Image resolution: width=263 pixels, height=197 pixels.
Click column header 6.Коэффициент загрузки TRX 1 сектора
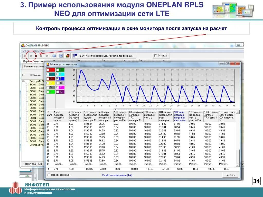coord(136,116)
